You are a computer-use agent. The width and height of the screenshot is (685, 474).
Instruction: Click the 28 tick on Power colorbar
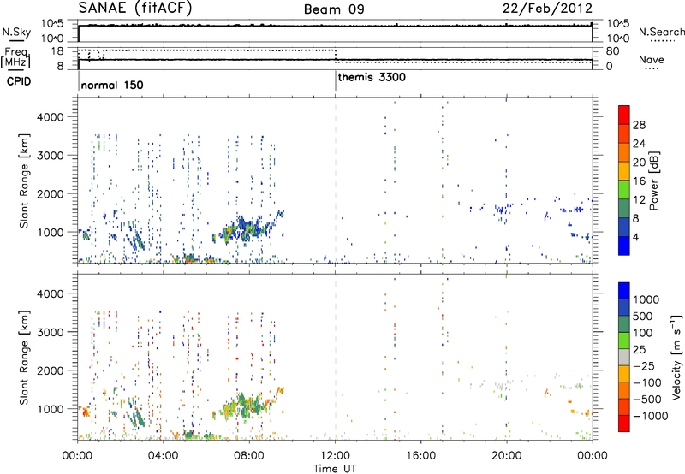pyautogui.click(x=639, y=125)
